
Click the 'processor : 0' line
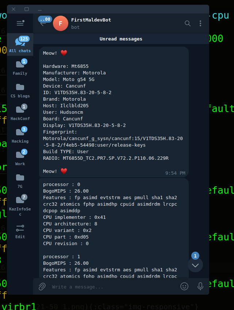62,185
